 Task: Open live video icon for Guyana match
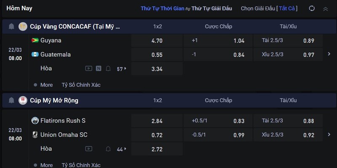[88, 68]
